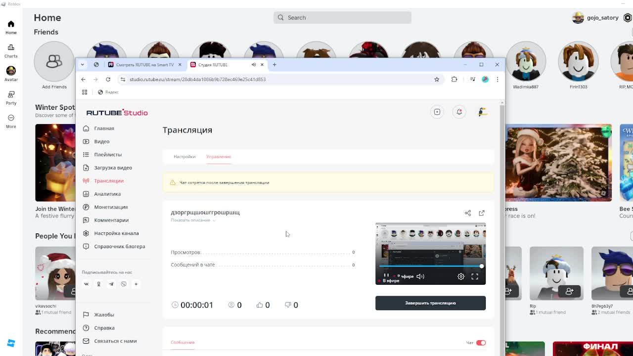This screenshot has width=633, height=356.
Task: Open the Chrome profile avatar
Action: pos(485,79)
